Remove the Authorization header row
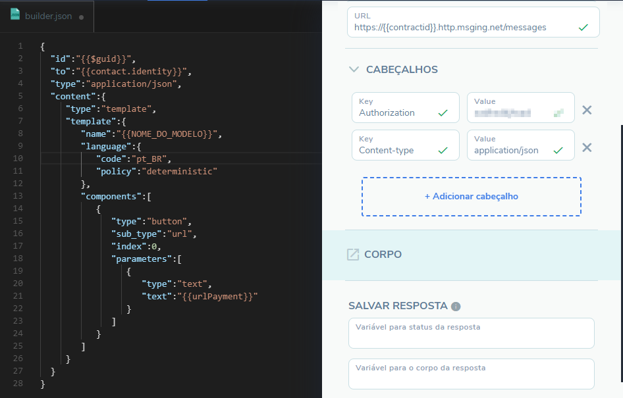The height and width of the screenshot is (398, 623). pos(587,110)
